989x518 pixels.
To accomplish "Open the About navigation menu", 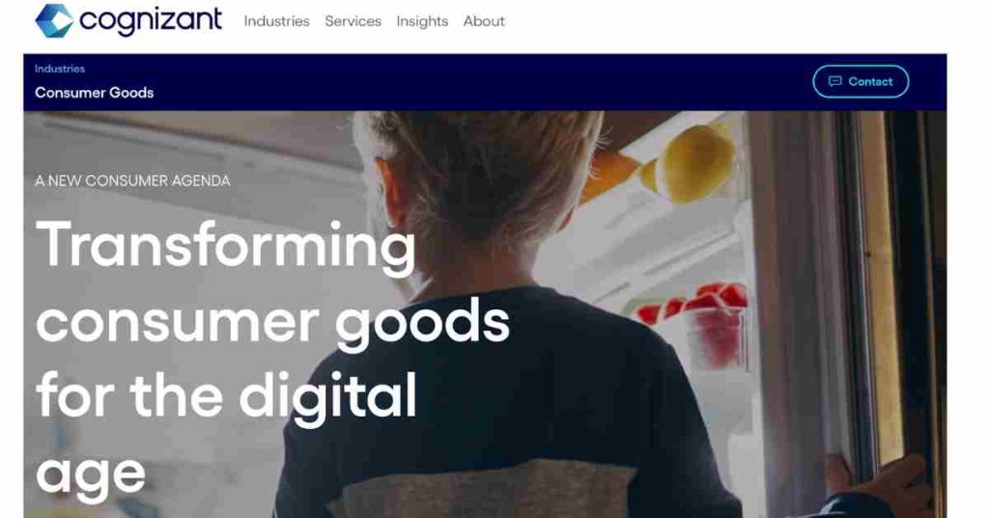I will click(484, 21).
